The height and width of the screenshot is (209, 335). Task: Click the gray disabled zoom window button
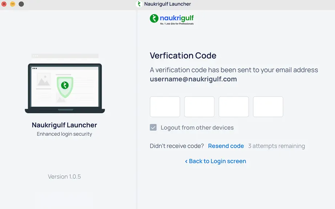pos(21,4)
